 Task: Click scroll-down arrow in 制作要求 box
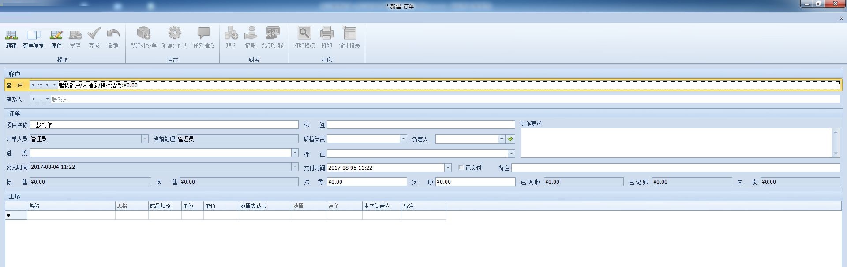(x=836, y=154)
